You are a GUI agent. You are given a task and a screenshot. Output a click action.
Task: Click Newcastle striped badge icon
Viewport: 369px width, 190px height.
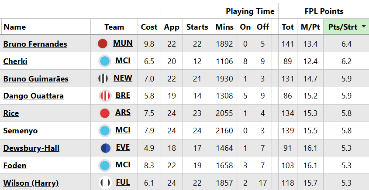103,78
